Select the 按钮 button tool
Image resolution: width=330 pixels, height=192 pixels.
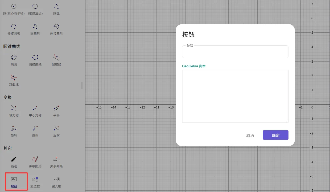click(14, 182)
